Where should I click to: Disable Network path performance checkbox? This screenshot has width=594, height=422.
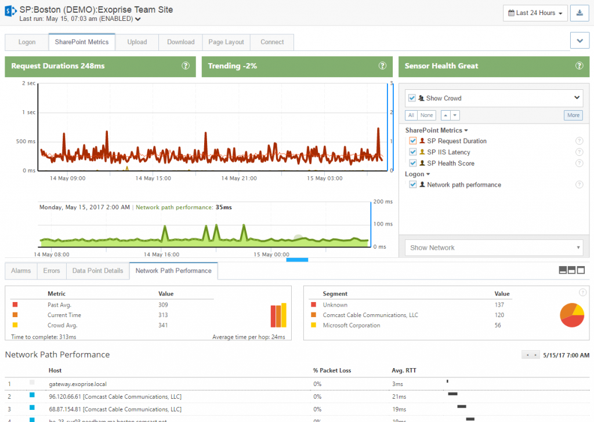click(413, 185)
